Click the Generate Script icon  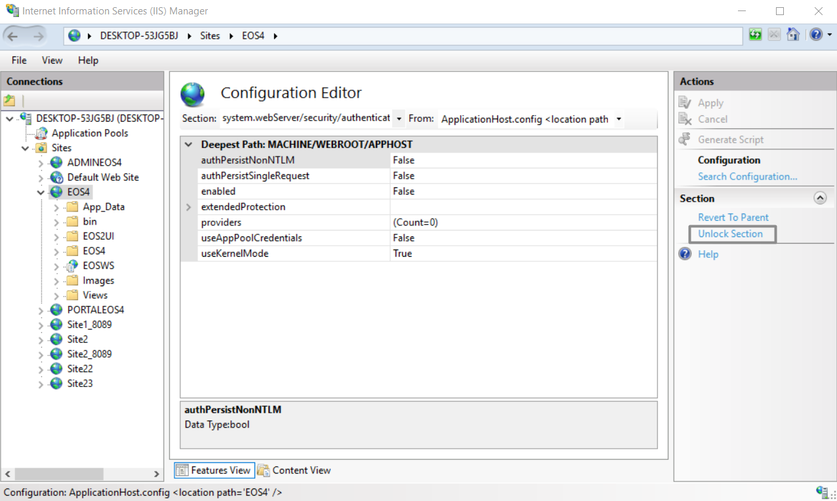click(x=685, y=139)
